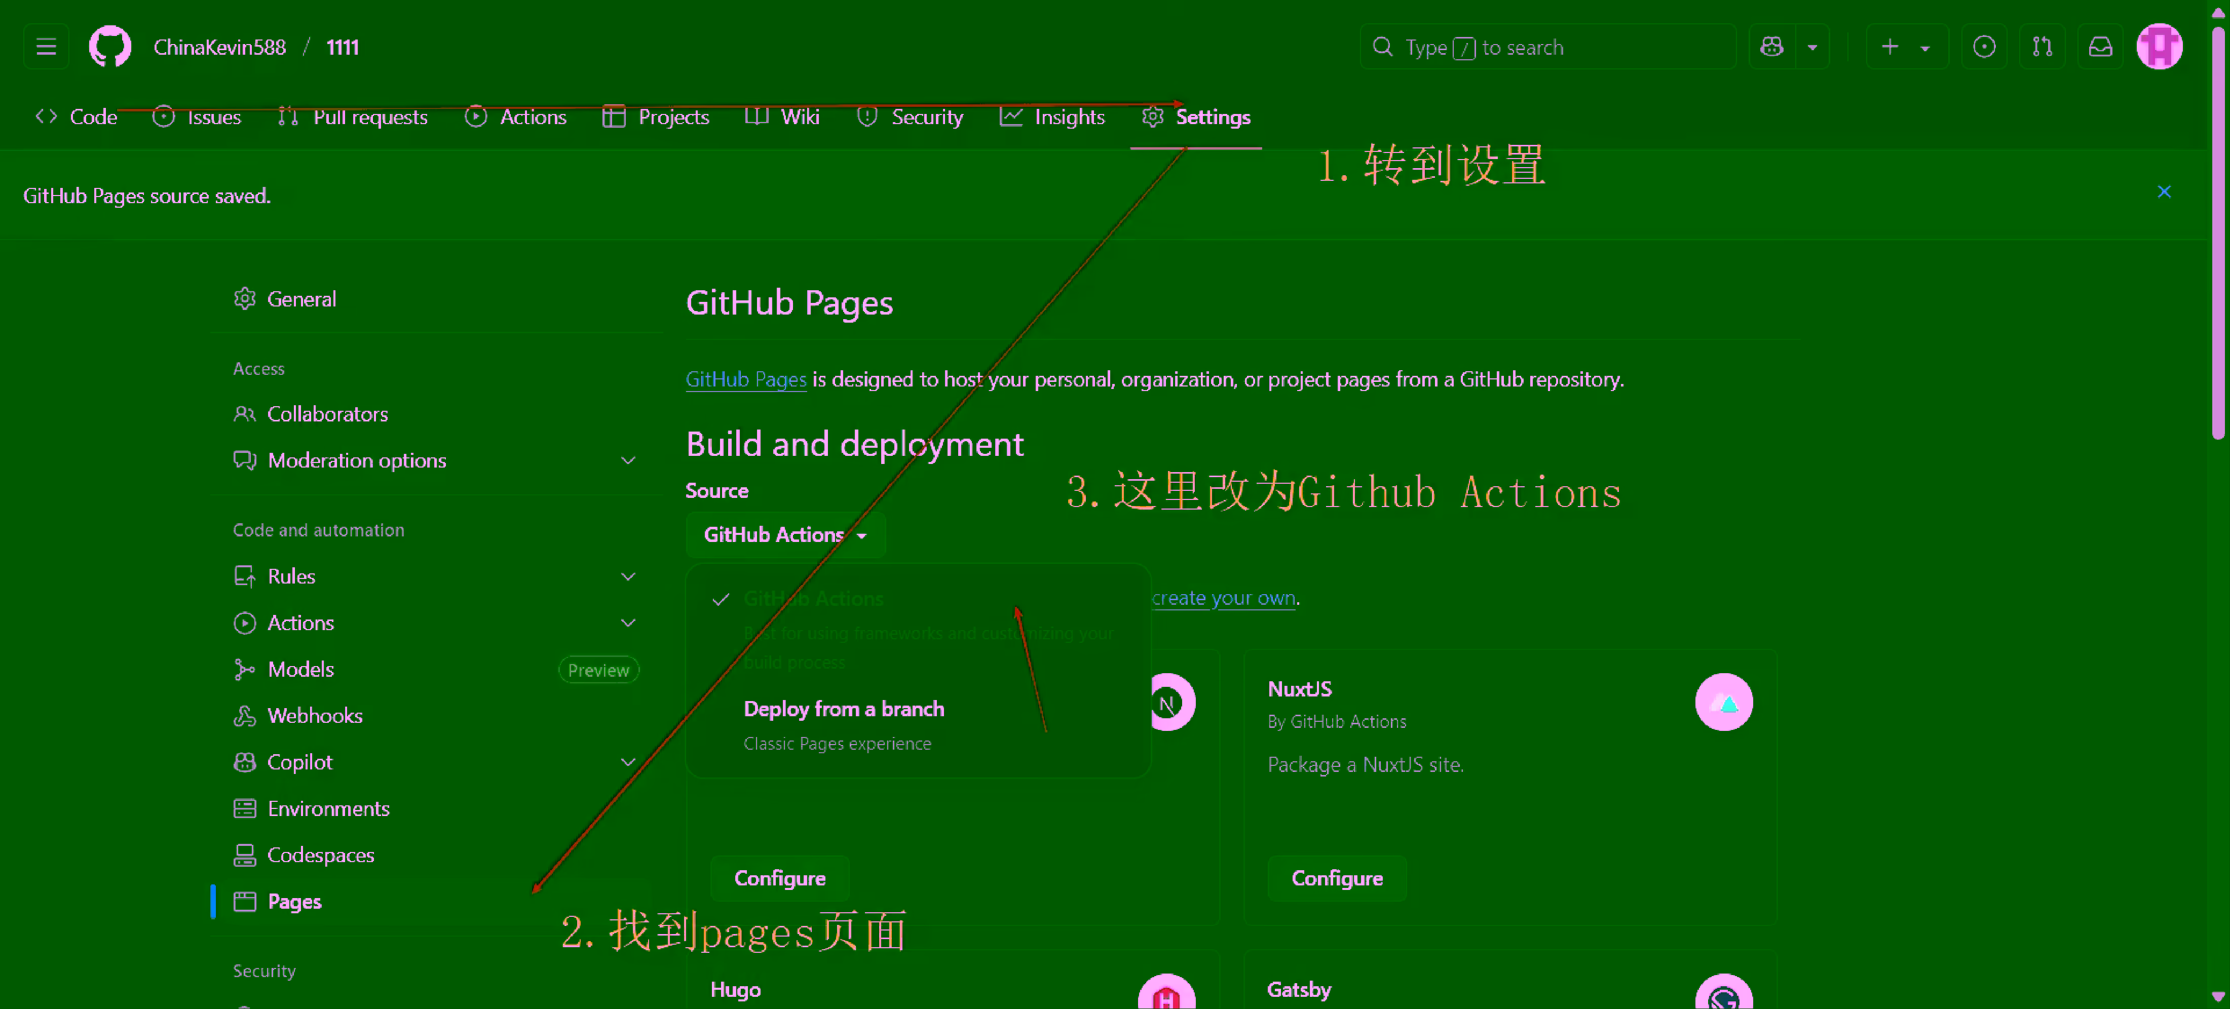Screen dimensions: 2230x1009
Task: Click the sidebar Copilot icon
Action: pos(245,762)
